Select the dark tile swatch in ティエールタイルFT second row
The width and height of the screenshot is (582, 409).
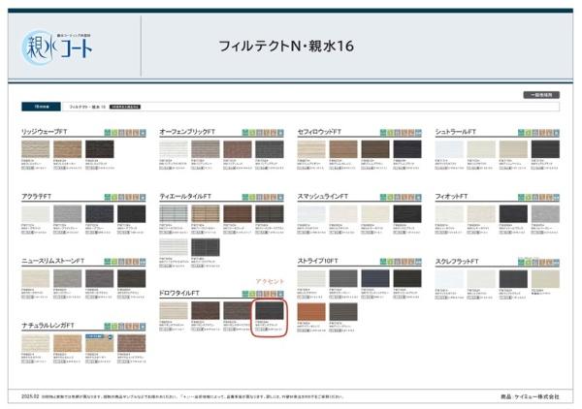click(x=206, y=247)
